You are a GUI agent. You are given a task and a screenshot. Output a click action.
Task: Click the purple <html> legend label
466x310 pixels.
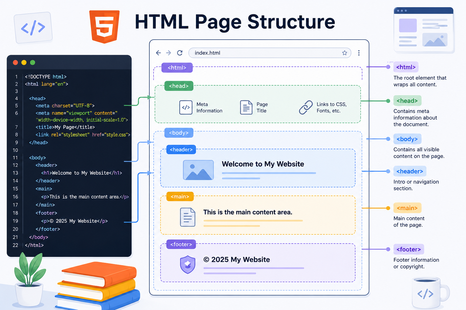coord(406,67)
